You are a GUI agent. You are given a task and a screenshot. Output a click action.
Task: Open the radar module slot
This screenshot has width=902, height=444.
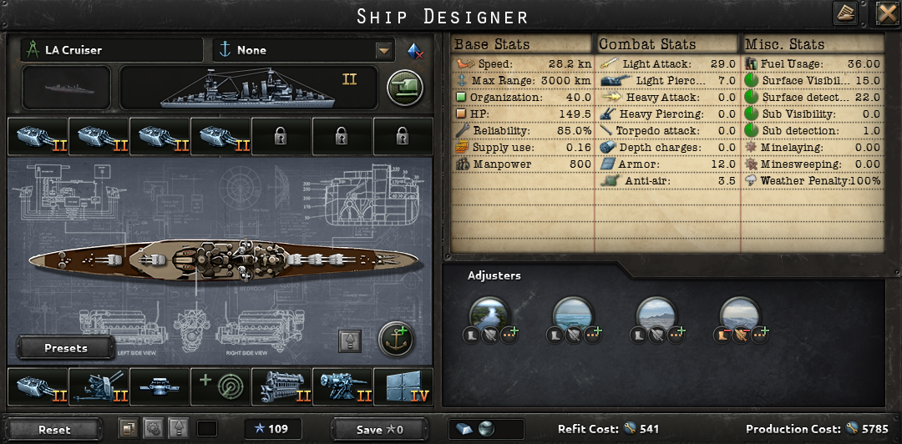220,387
